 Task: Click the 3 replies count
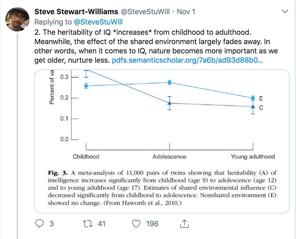coord(51,224)
